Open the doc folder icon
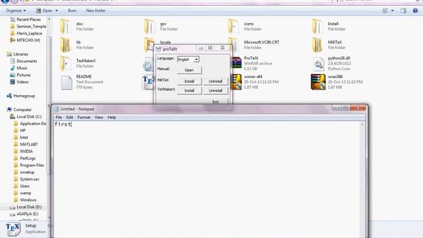423x238 pixels. tap(65, 26)
